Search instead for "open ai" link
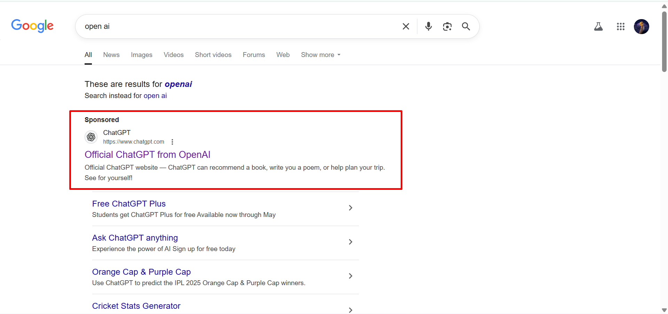The width and height of the screenshot is (668, 314). click(155, 96)
